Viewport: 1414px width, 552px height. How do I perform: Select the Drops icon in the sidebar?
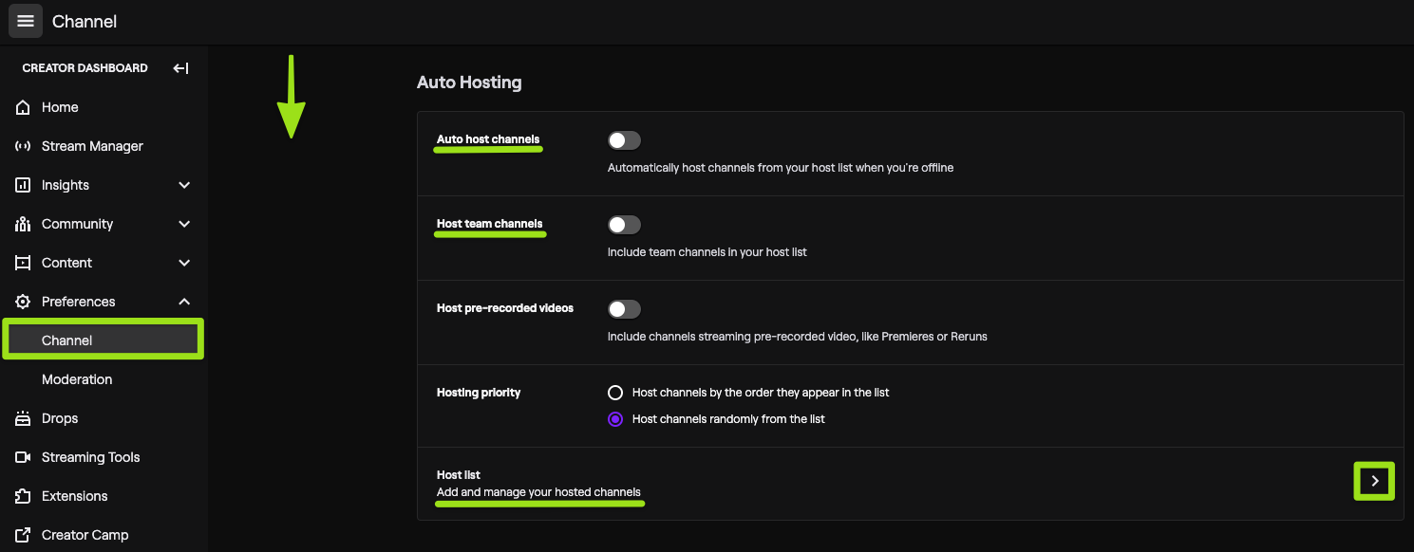click(22, 417)
